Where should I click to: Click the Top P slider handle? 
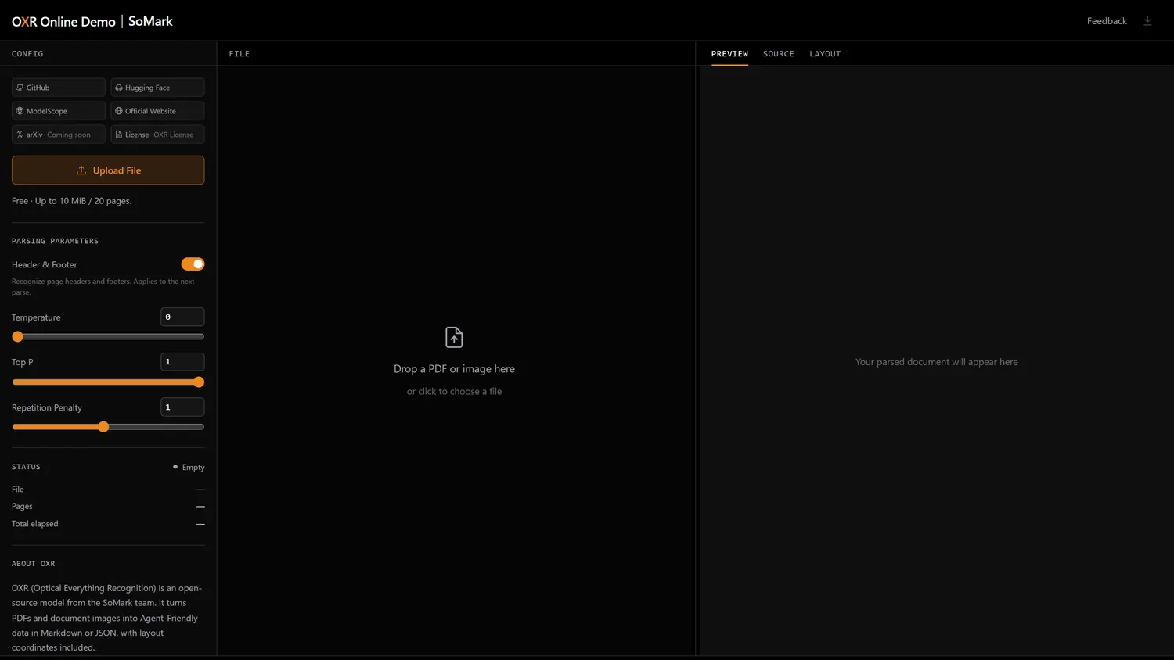[x=199, y=382]
